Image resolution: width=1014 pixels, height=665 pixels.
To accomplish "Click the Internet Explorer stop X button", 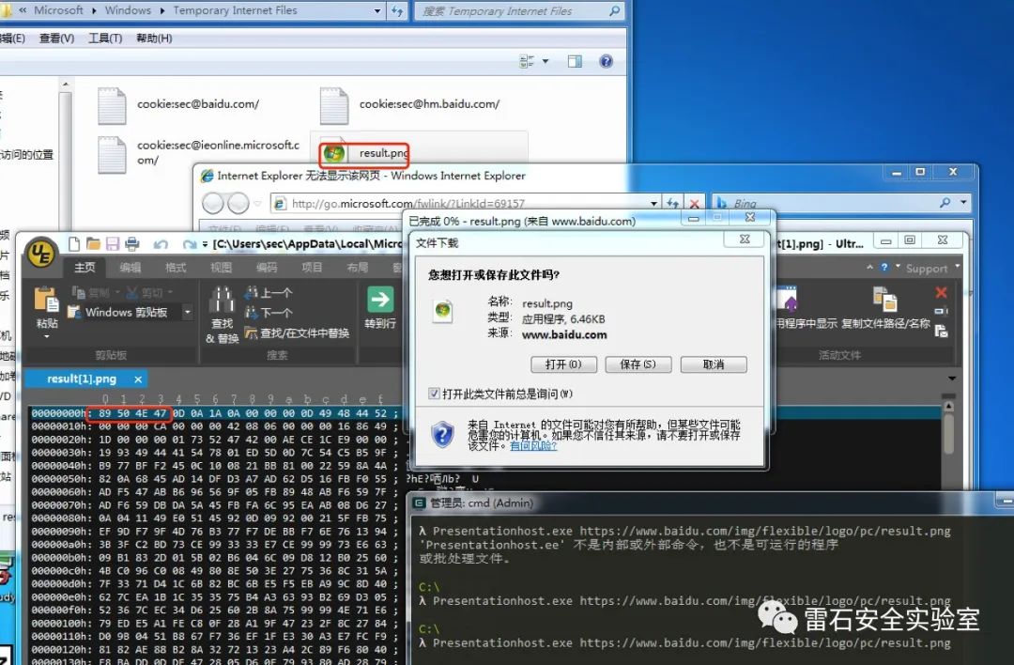I will pyautogui.click(x=694, y=203).
